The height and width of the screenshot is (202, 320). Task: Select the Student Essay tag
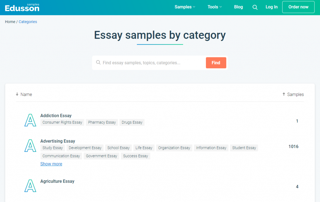[244, 148]
